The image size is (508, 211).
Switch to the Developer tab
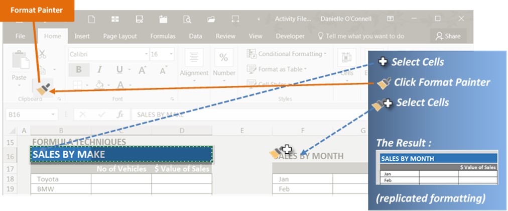pyautogui.click(x=290, y=36)
